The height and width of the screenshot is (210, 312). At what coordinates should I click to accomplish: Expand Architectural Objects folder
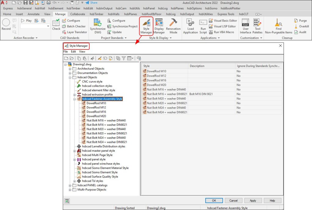pos(70,69)
